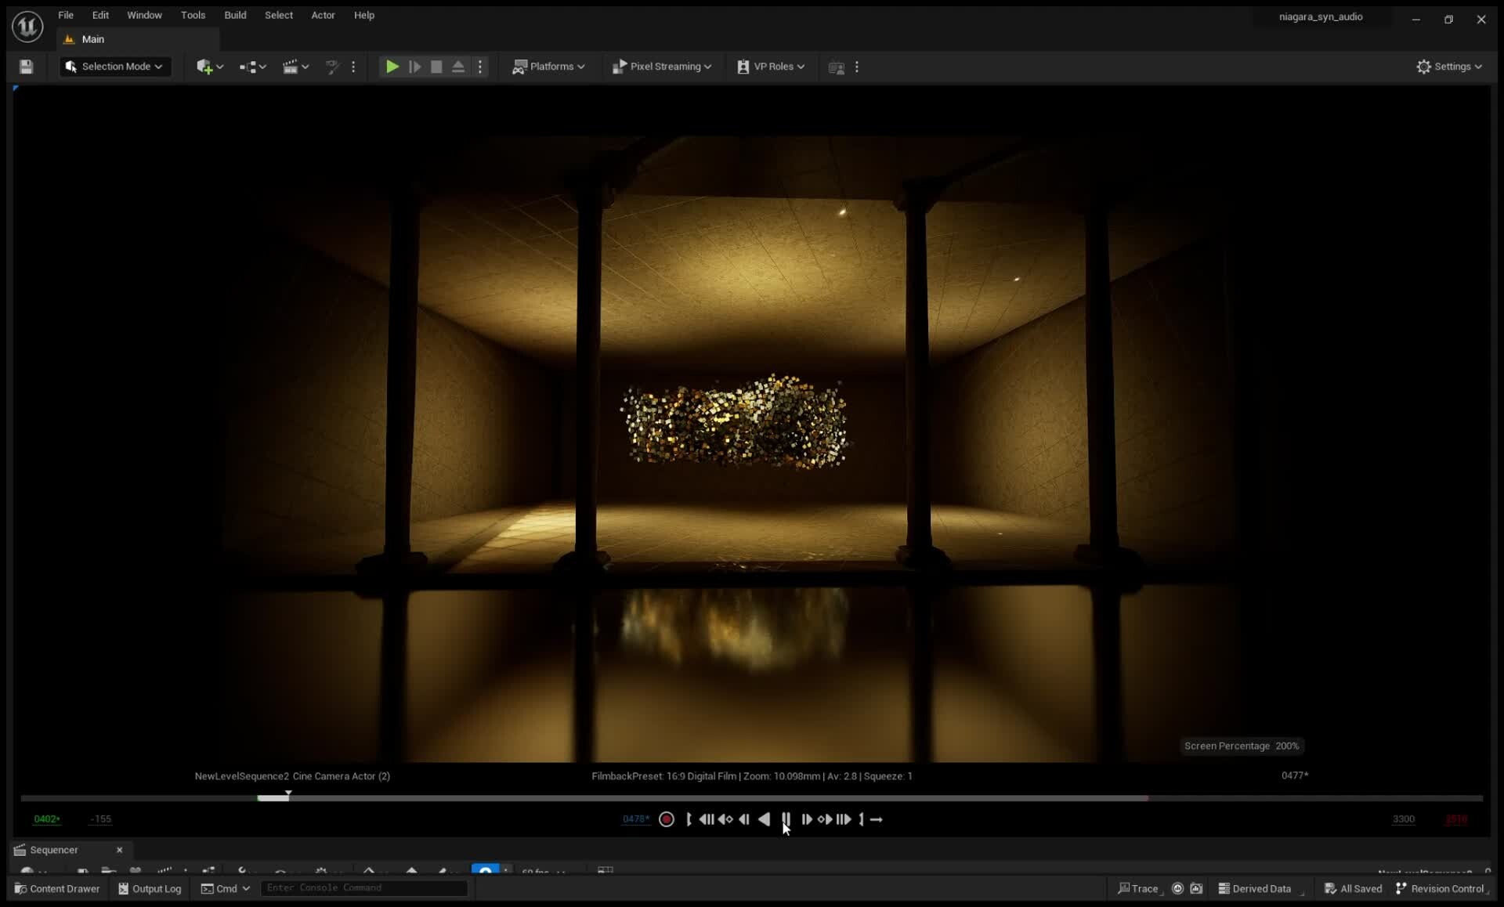Open the Output Log panel
Image resolution: width=1504 pixels, height=907 pixels.
[149, 888]
